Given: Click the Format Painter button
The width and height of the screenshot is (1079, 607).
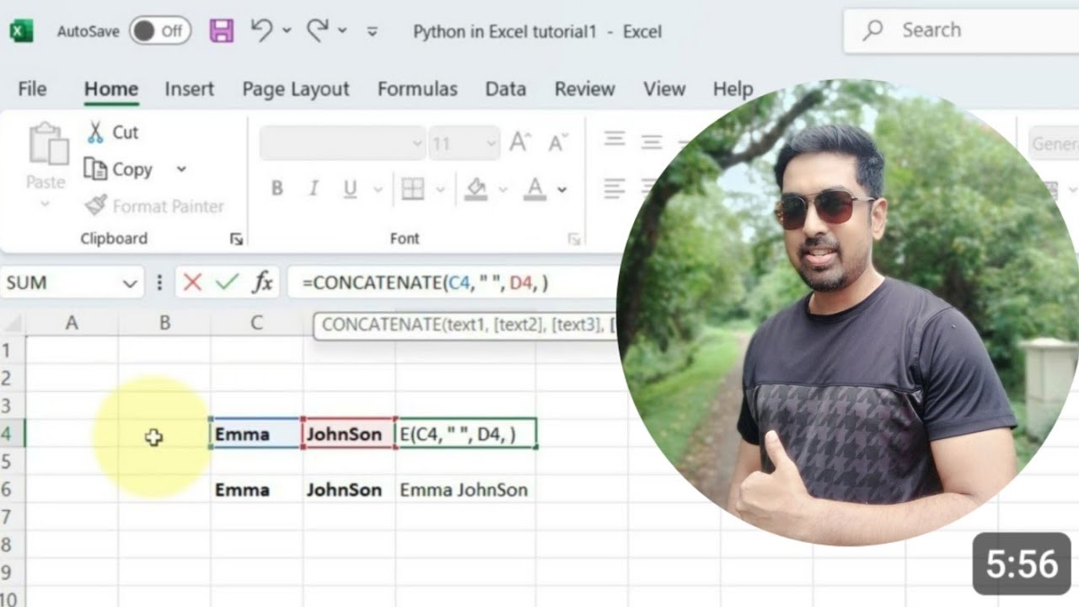Looking at the screenshot, I should coord(155,206).
